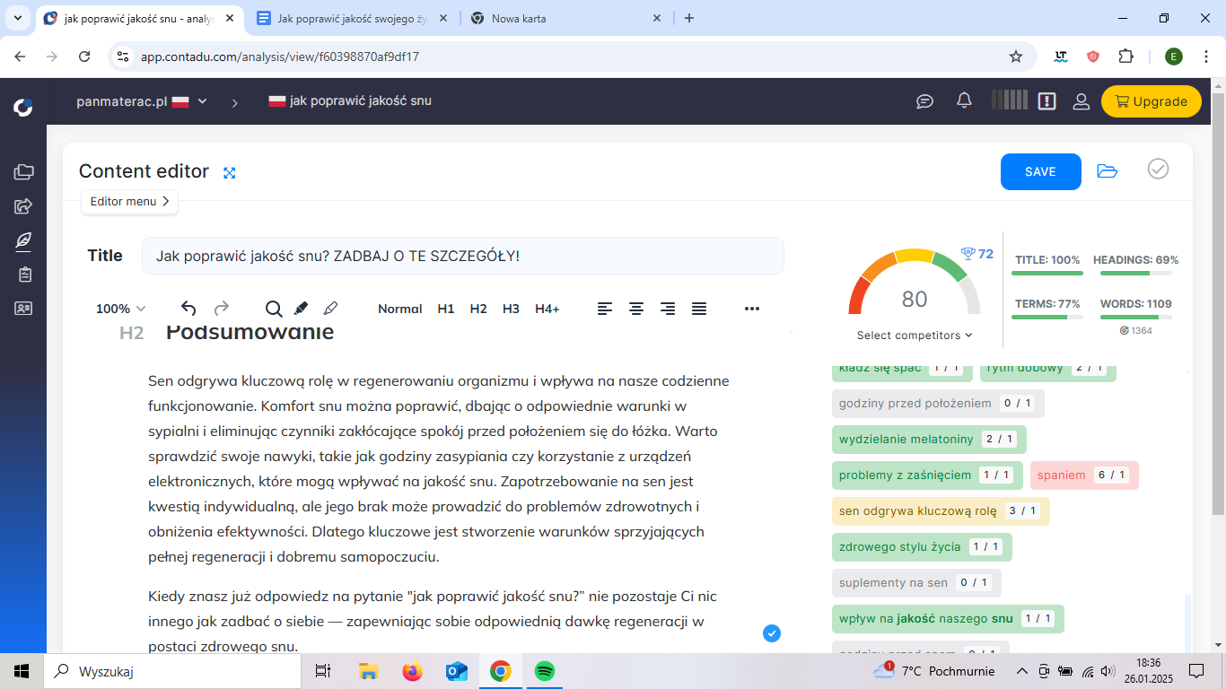This screenshot has height=689, width=1226.
Task: Click the SAVE button
Action: [1041, 171]
